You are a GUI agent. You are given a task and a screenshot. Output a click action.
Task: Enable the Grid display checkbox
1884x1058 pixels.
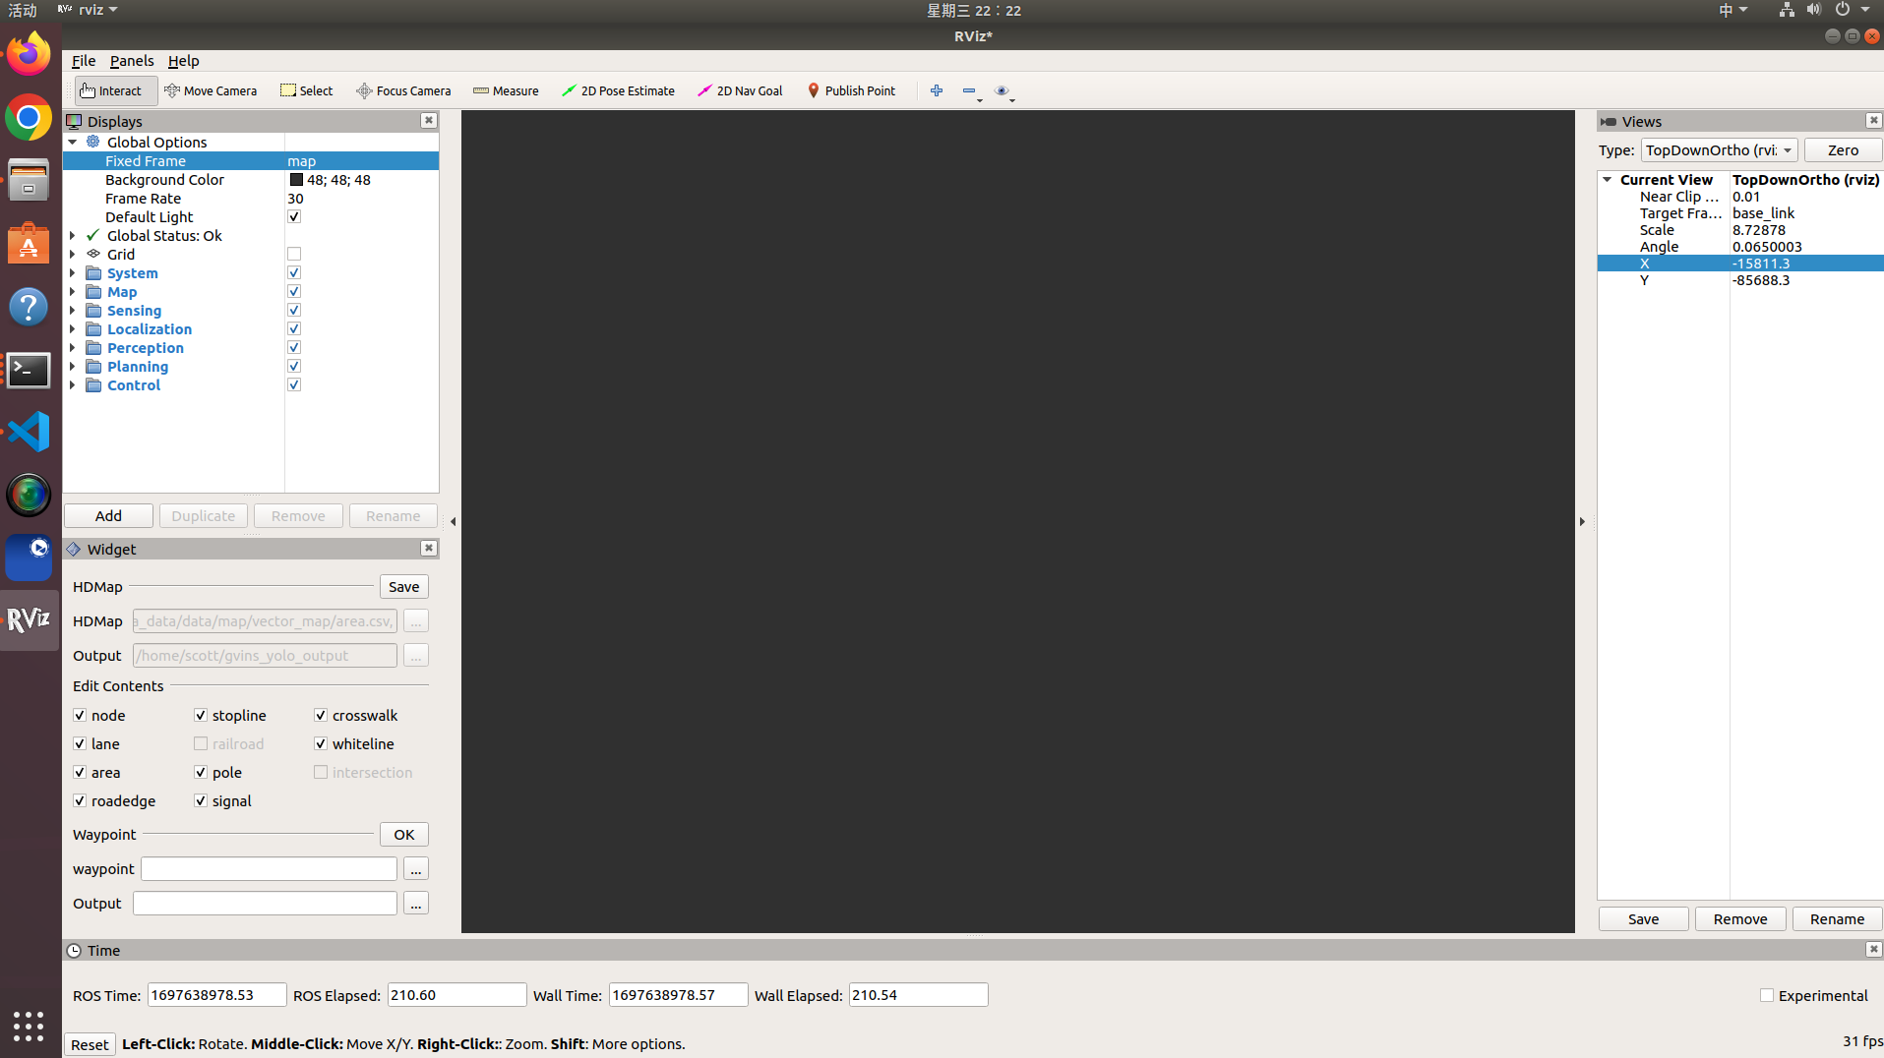tap(293, 254)
